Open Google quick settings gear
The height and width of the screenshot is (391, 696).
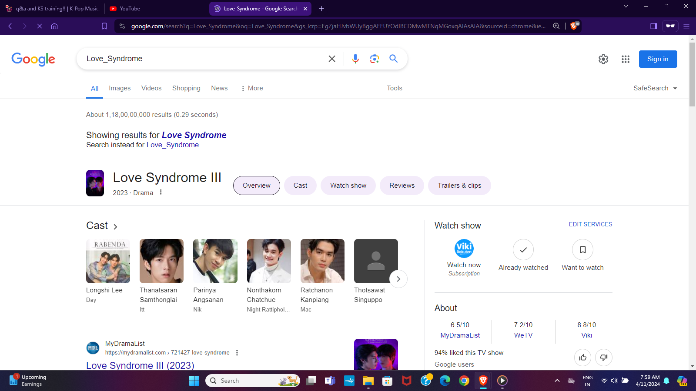(x=603, y=59)
